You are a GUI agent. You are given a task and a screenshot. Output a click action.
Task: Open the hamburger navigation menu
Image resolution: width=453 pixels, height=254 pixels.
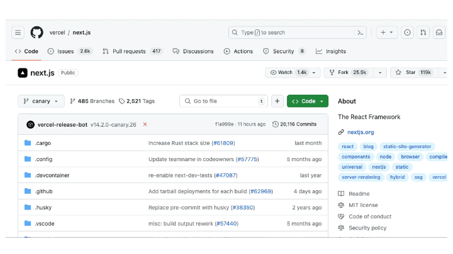pyautogui.click(x=18, y=33)
